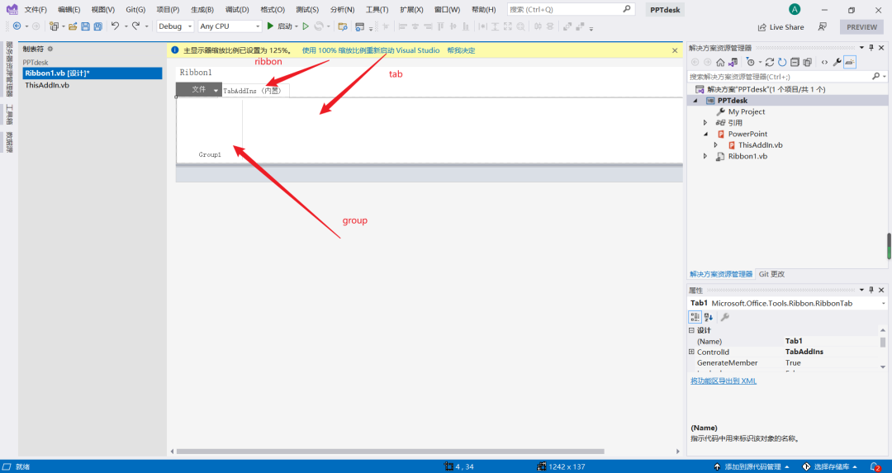Close the yellow scaling info bar
Screen dimensions: 892x473
tap(675, 50)
